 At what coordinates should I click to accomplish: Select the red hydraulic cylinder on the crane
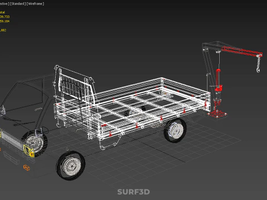click(x=219, y=80)
